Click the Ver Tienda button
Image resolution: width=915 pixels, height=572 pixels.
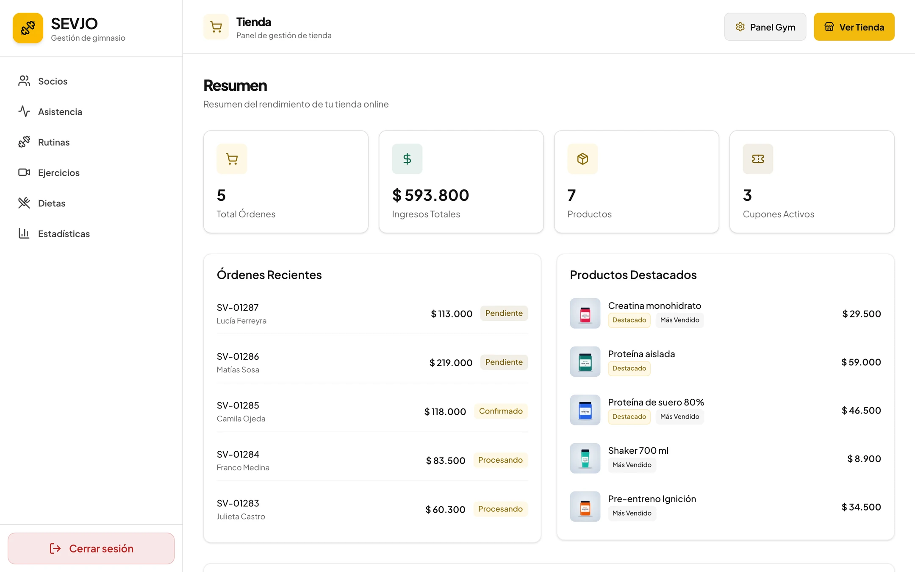854,27
